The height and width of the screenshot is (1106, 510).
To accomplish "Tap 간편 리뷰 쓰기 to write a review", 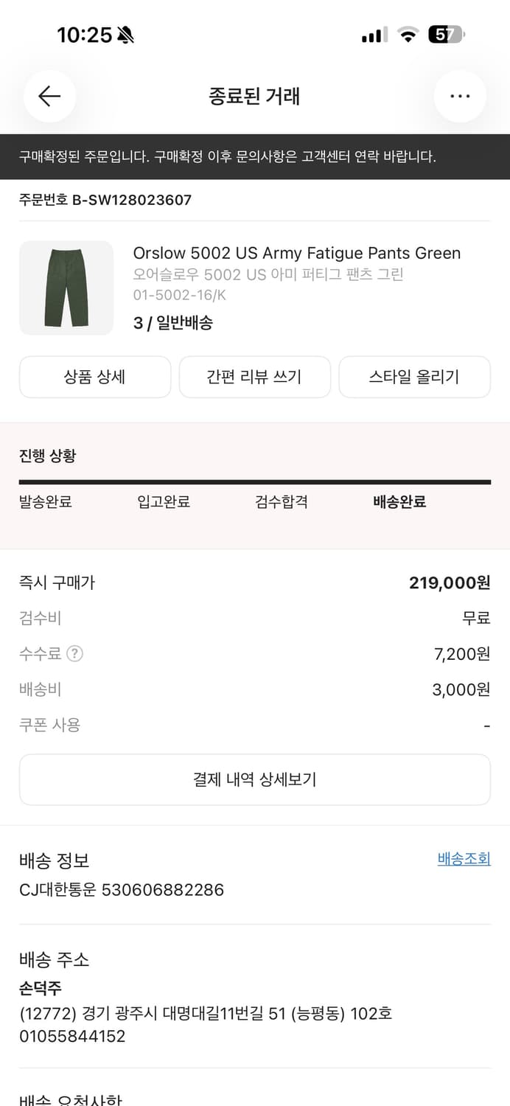I will (x=254, y=377).
